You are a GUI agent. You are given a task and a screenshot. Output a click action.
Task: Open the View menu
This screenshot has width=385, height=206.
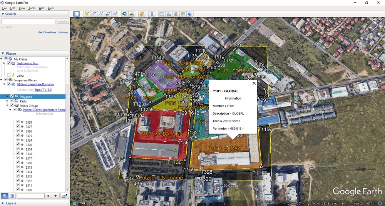22,8
